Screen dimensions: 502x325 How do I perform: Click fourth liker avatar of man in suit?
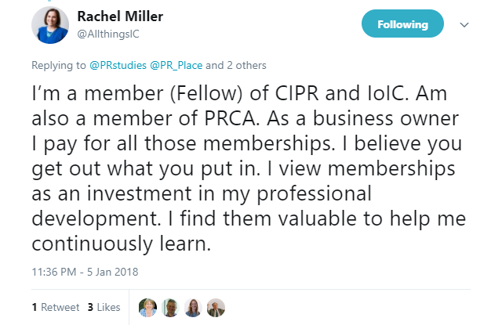click(216, 308)
